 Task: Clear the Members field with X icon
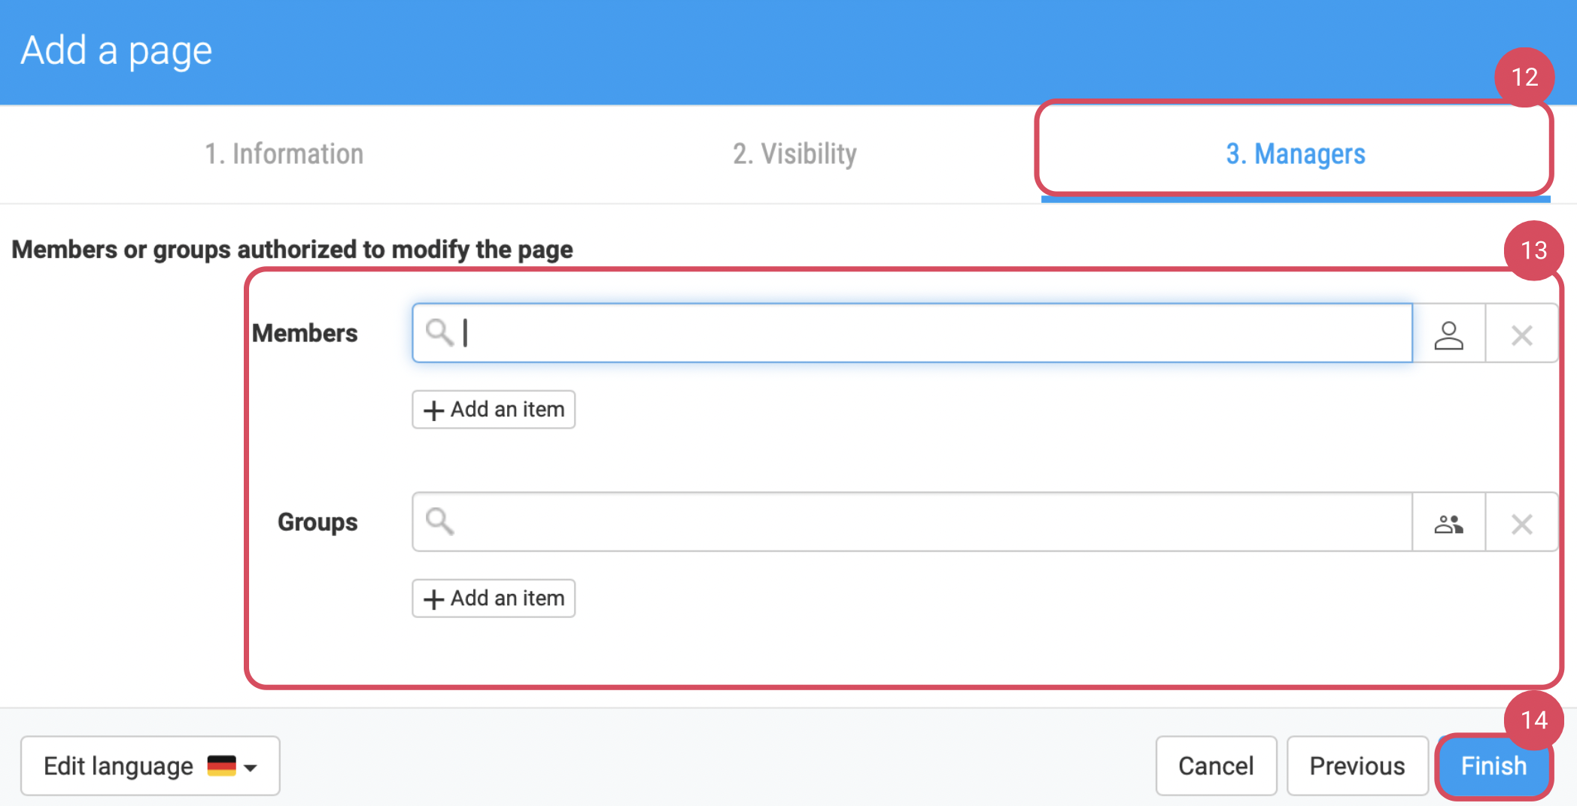pos(1521,335)
